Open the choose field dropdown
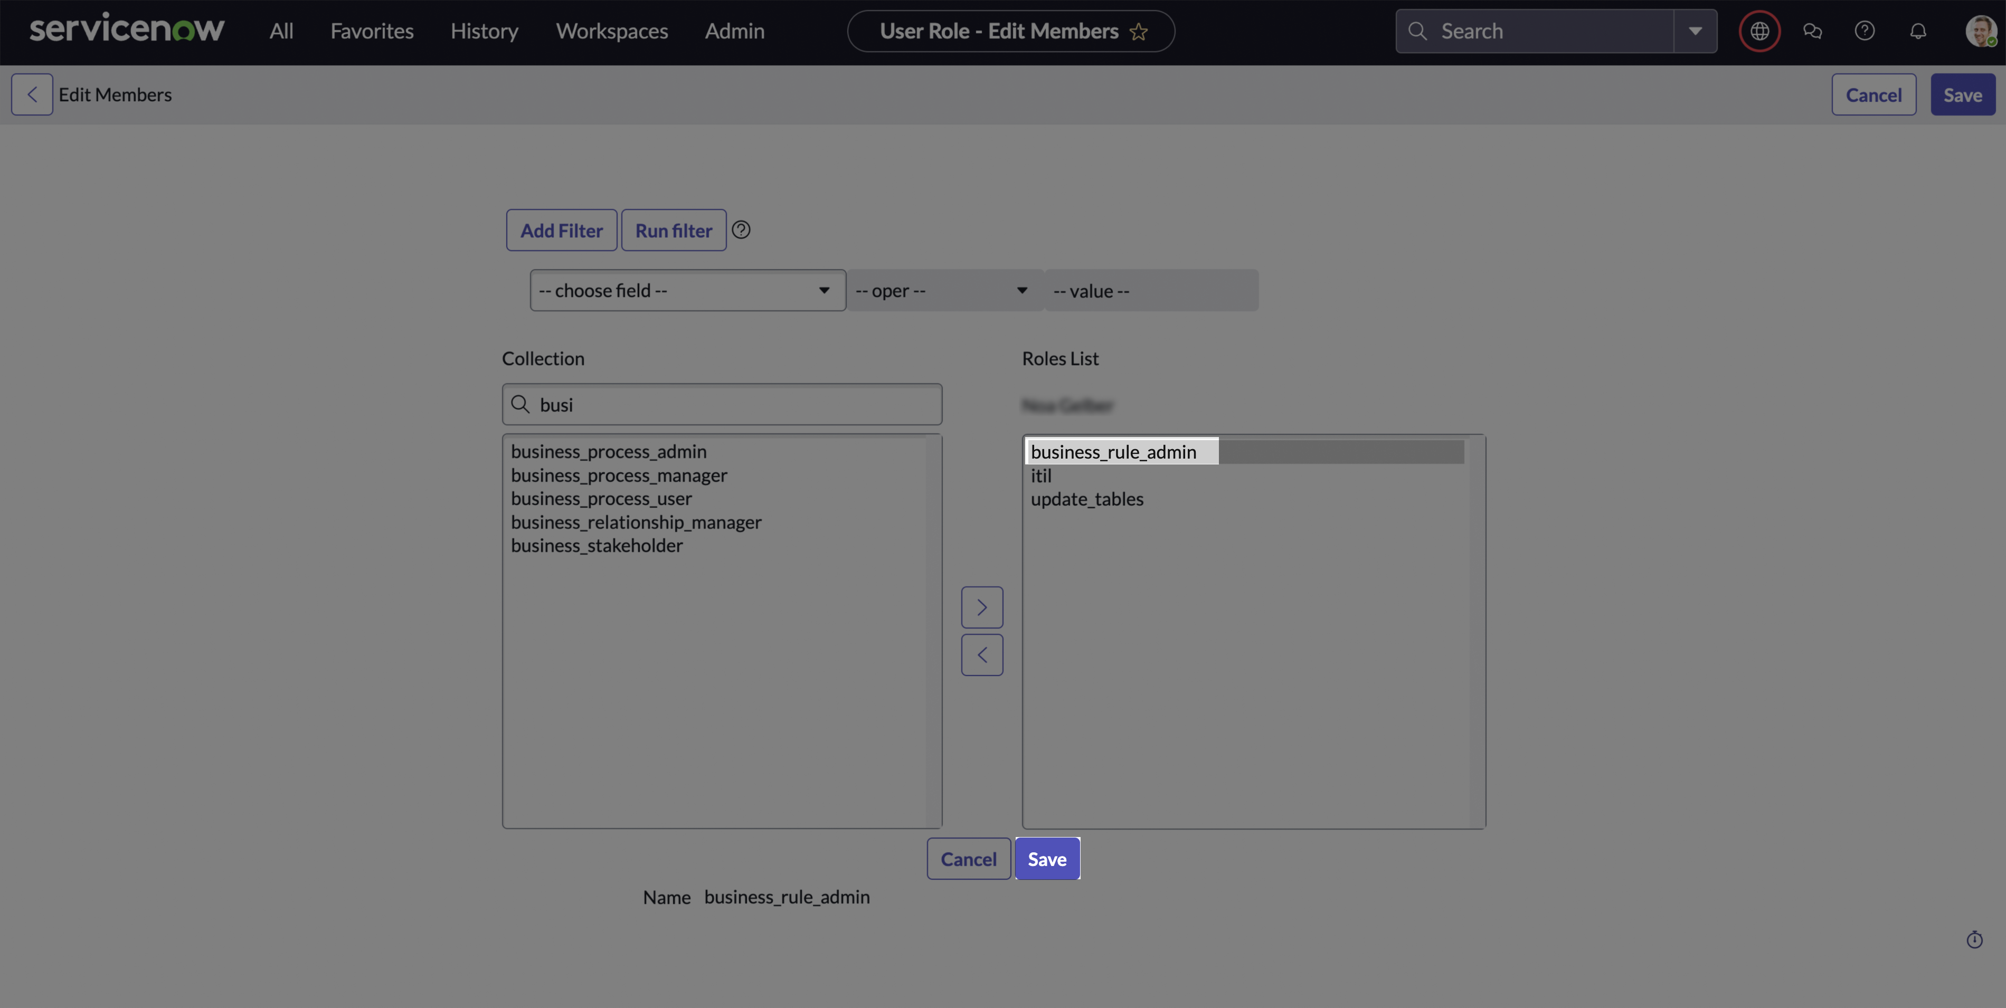Image resolution: width=2006 pixels, height=1008 pixels. click(x=688, y=290)
